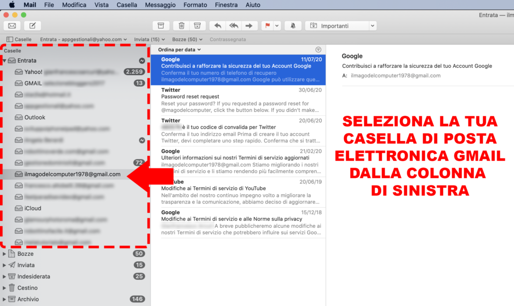
Task: Open the flag color dropdown arrow
Action: click(x=277, y=26)
